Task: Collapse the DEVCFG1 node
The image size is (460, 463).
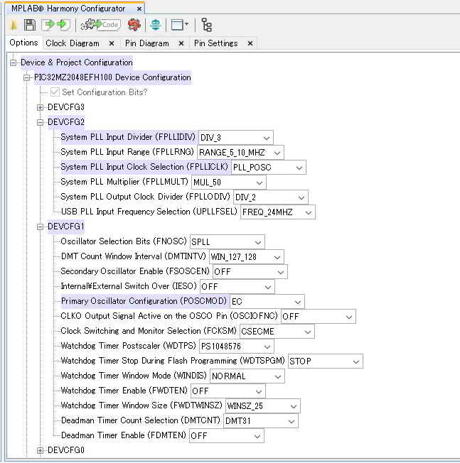Action: click(x=41, y=227)
